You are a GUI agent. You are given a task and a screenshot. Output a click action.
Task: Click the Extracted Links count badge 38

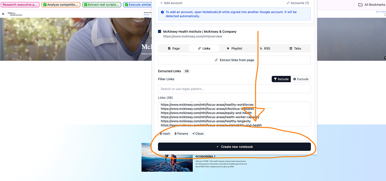coord(187,71)
